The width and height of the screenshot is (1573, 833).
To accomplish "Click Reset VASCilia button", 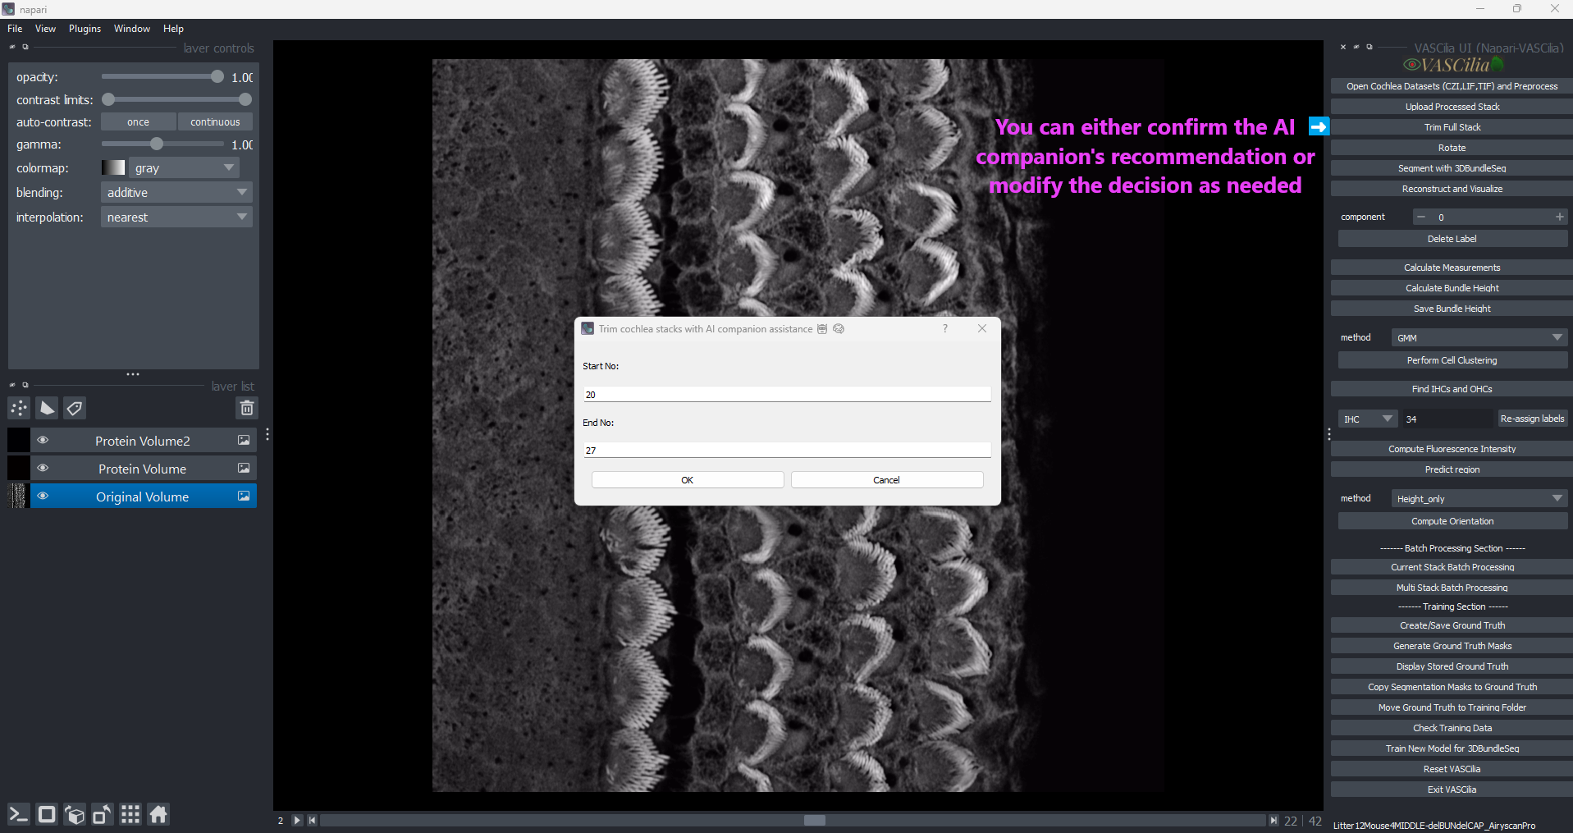I will [x=1452, y=769].
